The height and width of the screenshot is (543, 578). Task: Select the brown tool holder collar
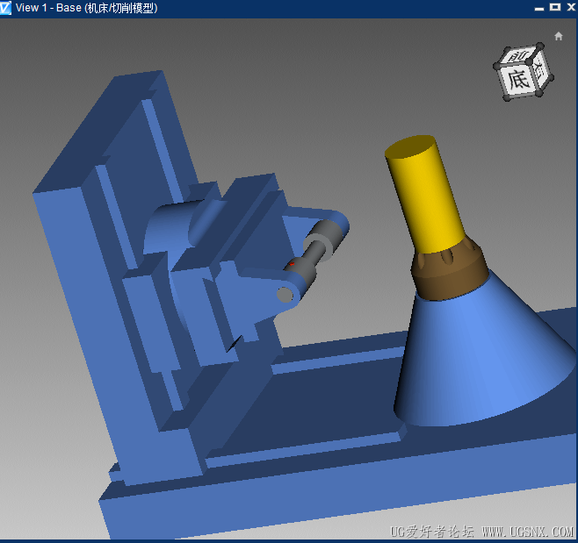click(449, 270)
